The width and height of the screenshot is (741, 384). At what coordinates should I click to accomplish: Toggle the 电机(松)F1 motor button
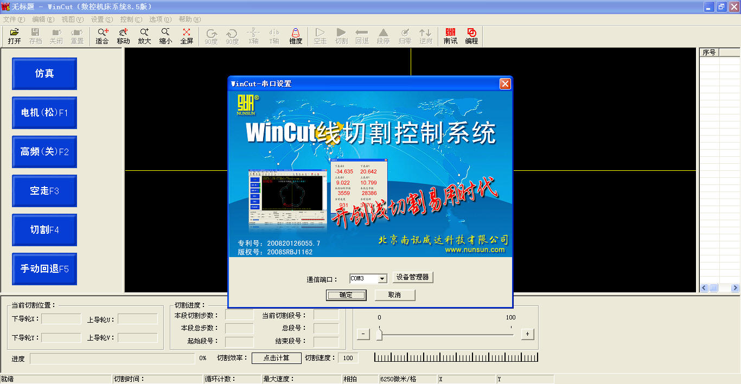pyautogui.click(x=44, y=113)
